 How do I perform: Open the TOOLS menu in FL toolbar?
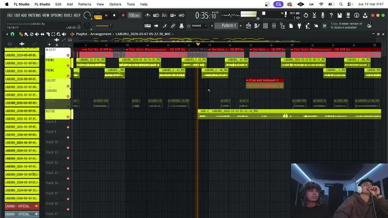[68, 15]
